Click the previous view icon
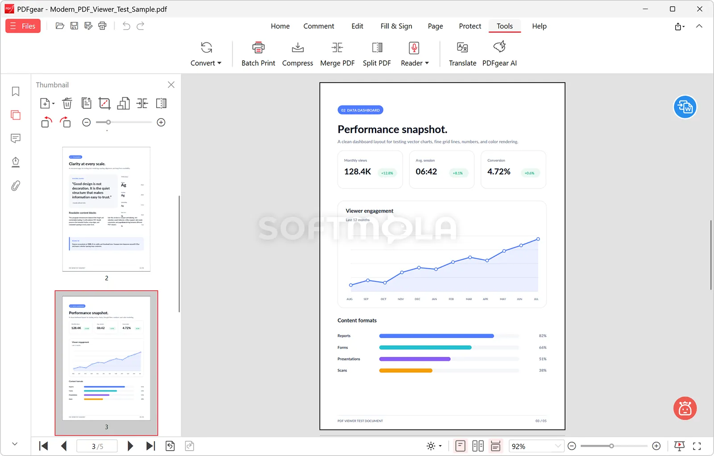Image resolution: width=714 pixels, height=456 pixels. click(x=170, y=446)
